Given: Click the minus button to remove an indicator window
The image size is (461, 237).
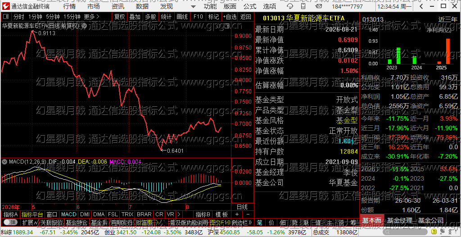Looking at the screenshot, I should [x=248, y=214].
